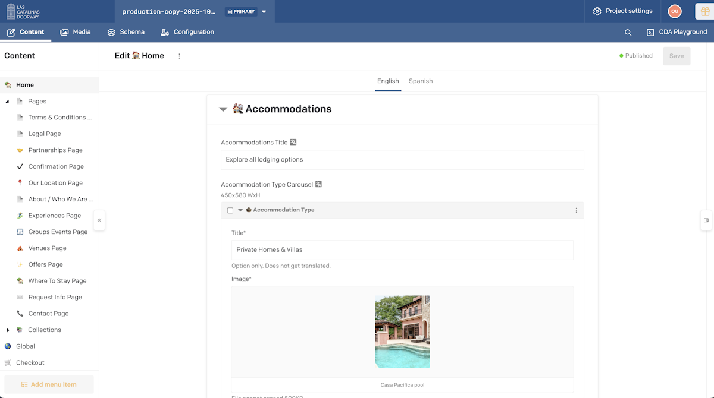Screen dimensions: 714x398
Task: Click Add menu item button
Action: [49, 384]
